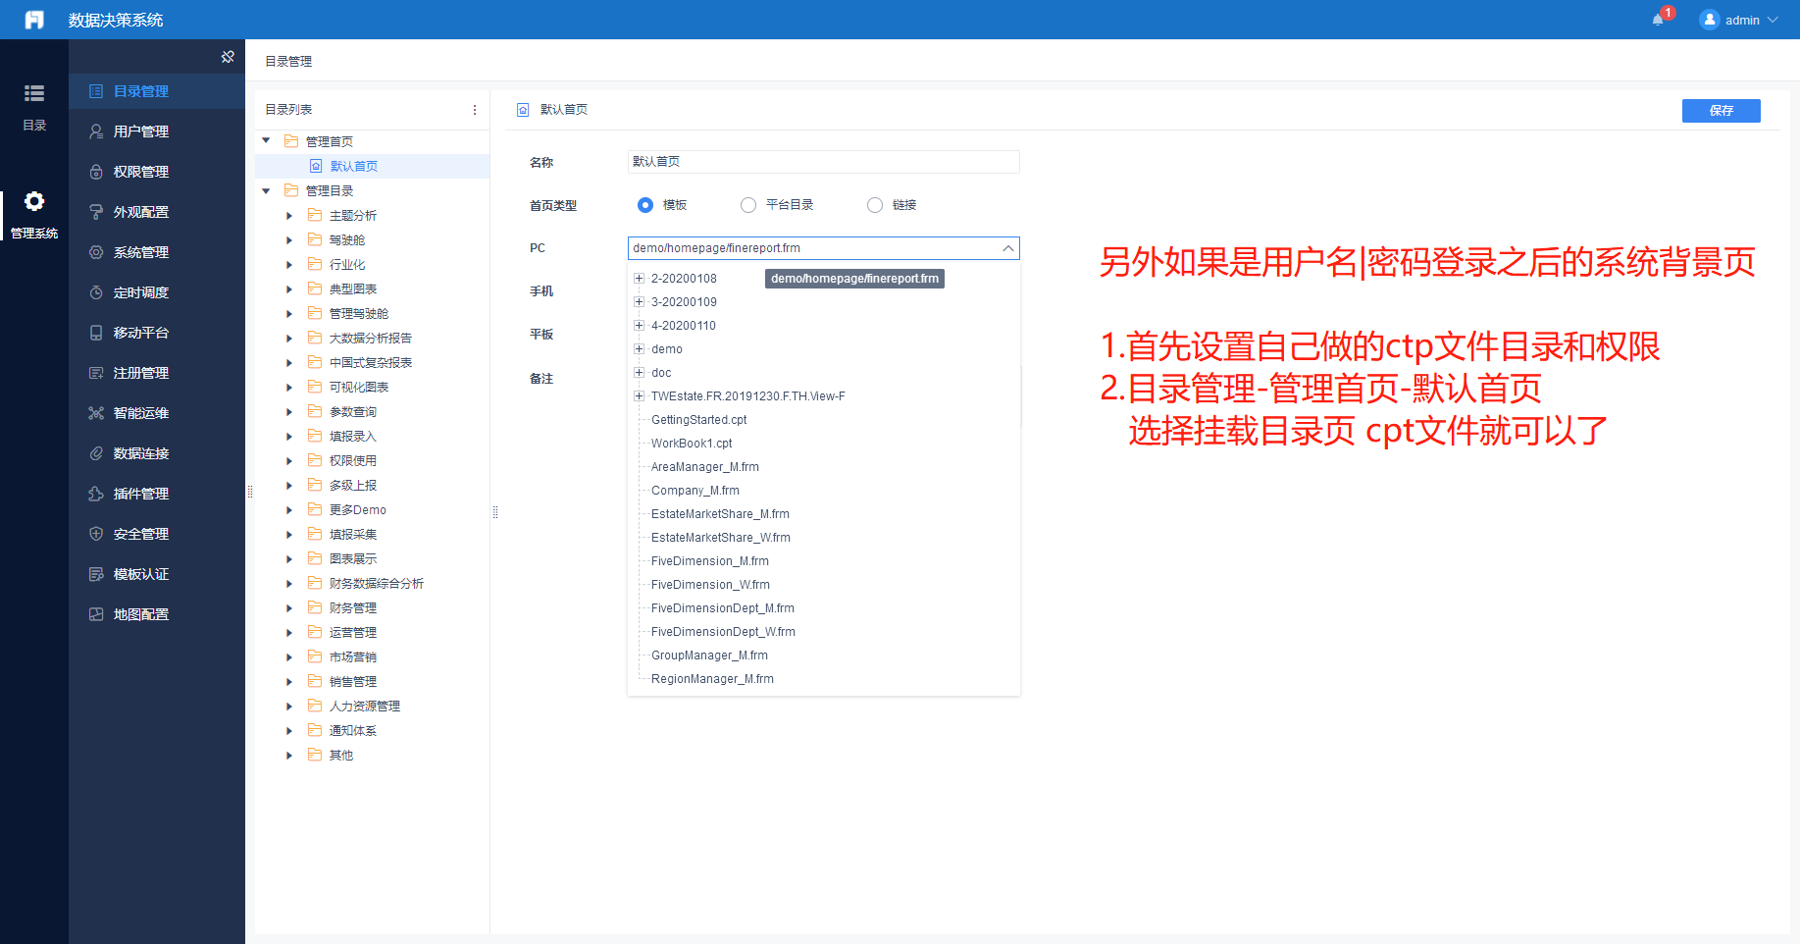This screenshot has height=944, width=1800.
Task: Choose GettingStarted.cpt from the list
Action: pyautogui.click(x=698, y=420)
